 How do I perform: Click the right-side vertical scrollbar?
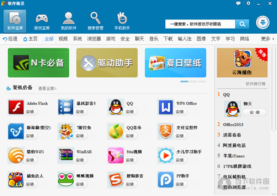click(274, 88)
